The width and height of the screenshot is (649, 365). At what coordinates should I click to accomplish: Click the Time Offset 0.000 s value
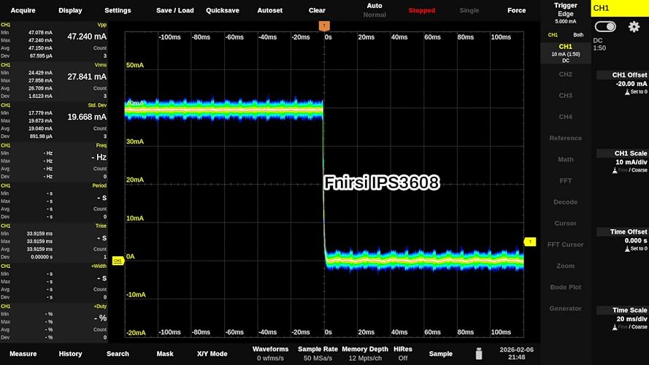(x=636, y=241)
